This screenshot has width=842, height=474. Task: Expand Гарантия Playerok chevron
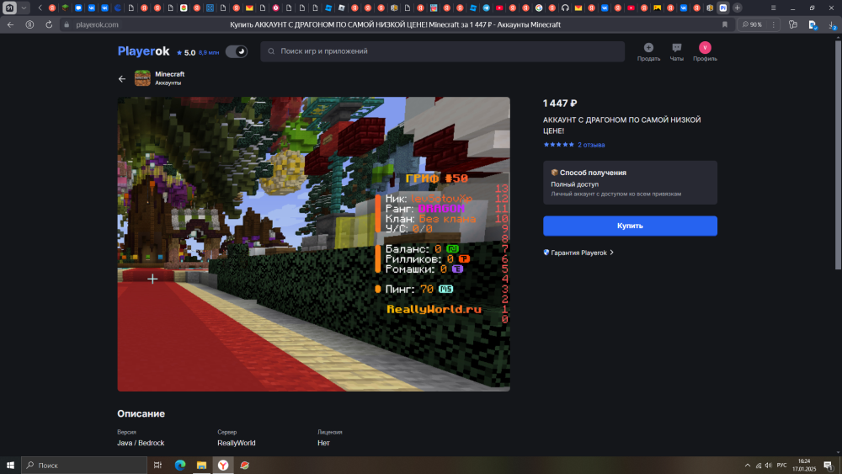pyautogui.click(x=611, y=253)
